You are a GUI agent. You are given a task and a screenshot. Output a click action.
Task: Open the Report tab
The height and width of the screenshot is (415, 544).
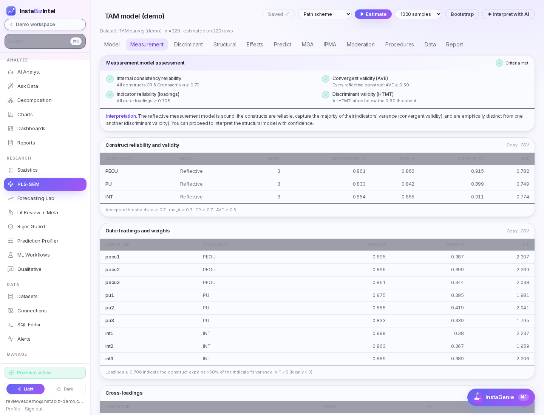[454, 45]
